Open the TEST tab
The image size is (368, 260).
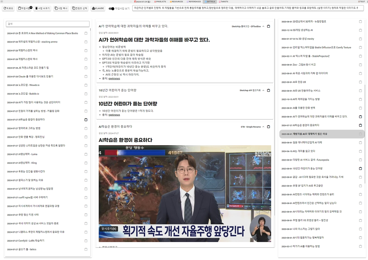pos(361,2)
